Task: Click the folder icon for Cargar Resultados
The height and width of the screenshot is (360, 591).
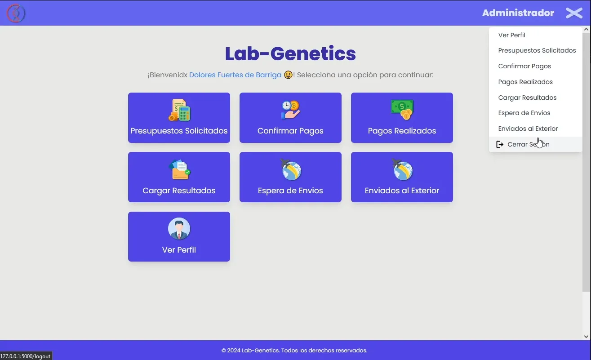Action: 179,169
